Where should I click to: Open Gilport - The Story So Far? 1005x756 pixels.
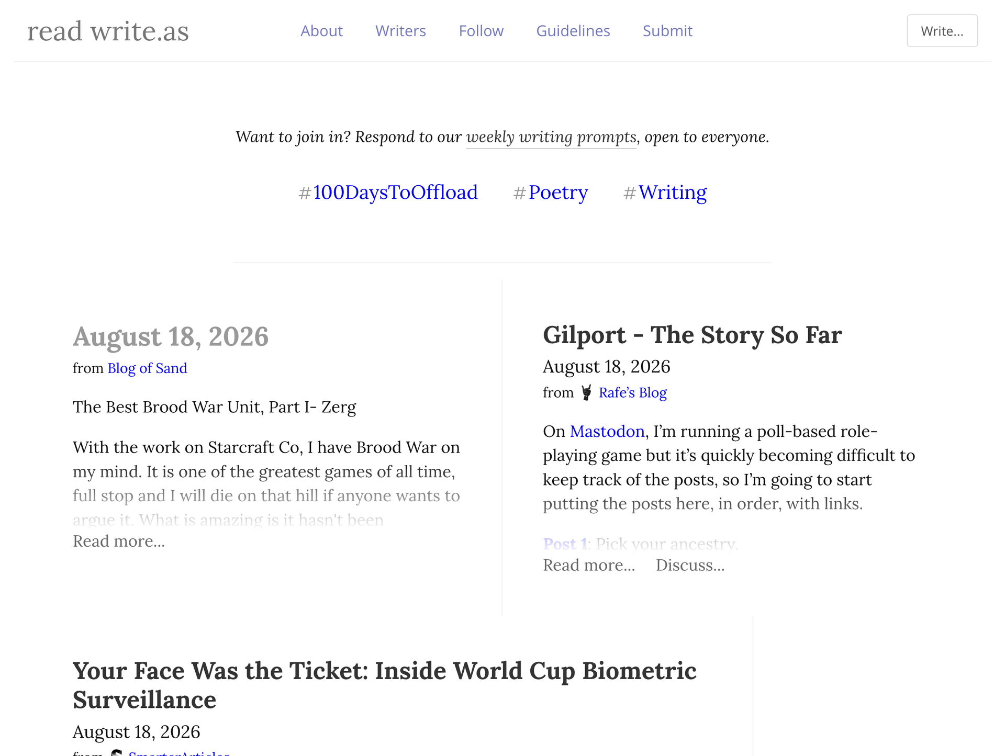click(x=692, y=335)
